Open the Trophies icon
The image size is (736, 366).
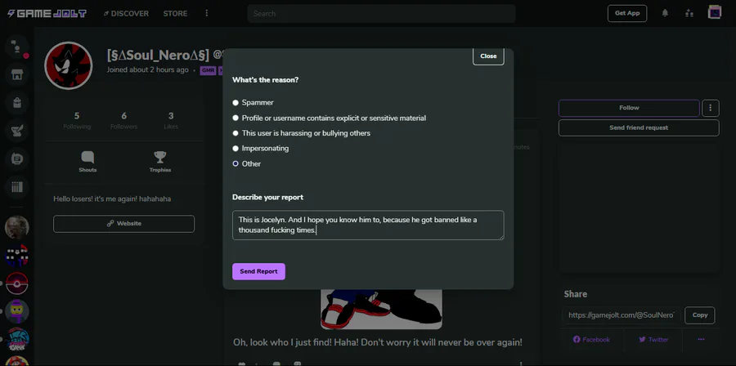tap(160, 157)
